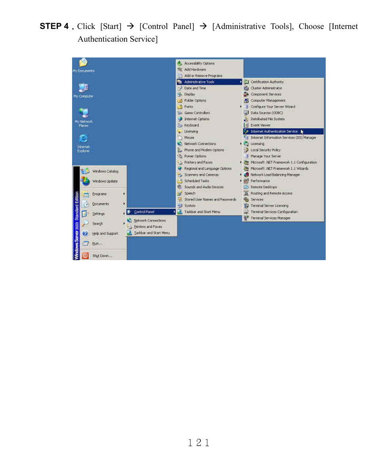Click the Local Security Policy icon

pos(246,150)
